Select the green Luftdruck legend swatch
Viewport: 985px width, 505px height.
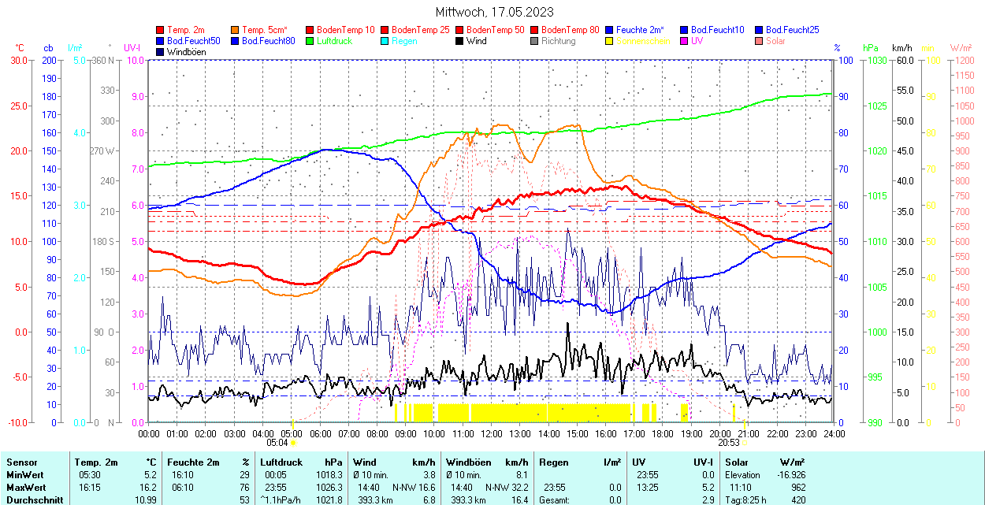pos(310,41)
